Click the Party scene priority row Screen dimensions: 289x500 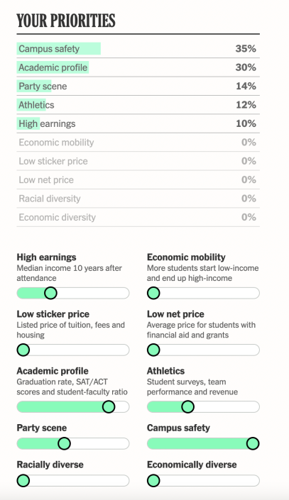pyautogui.click(x=138, y=86)
